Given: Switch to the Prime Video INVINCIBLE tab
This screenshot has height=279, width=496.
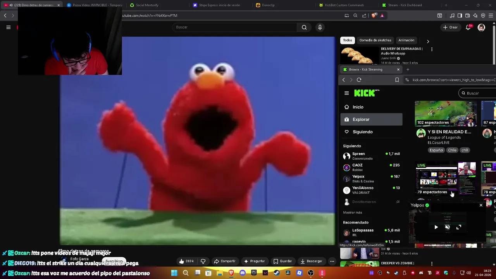Looking at the screenshot, I should click(x=94, y=5).
